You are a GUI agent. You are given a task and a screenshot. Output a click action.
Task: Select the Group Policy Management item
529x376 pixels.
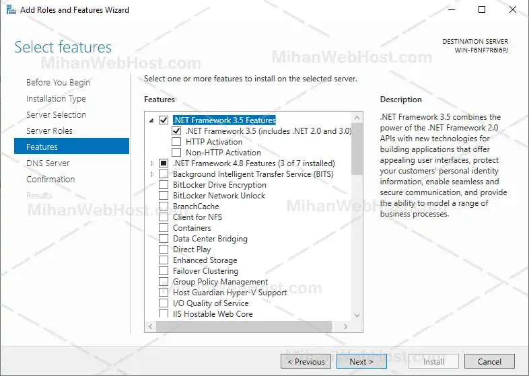click(220, 282)
